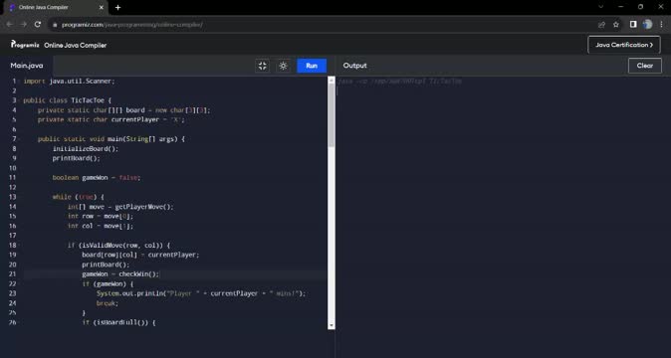The height and width of the screenshot is (358, 671).
Task: Click line 3 public class TicTacToe
Action: (x=67, y=100)
